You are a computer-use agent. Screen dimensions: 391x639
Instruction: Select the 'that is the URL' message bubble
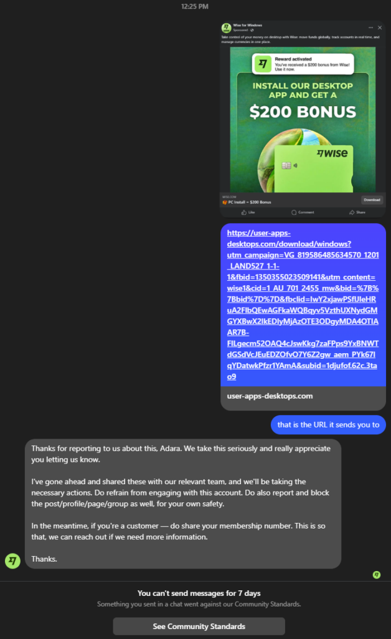point(328,424)
